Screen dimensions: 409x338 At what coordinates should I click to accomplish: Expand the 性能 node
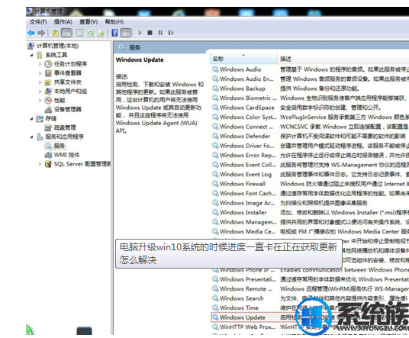(x=40, y=101)
